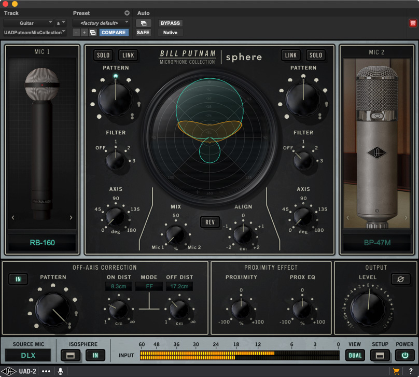Image resolution: width=419 pixels, height=377 pixels.
Task: Engage the Off-Axis Correction IN toggle
Action: pos(18,278)
